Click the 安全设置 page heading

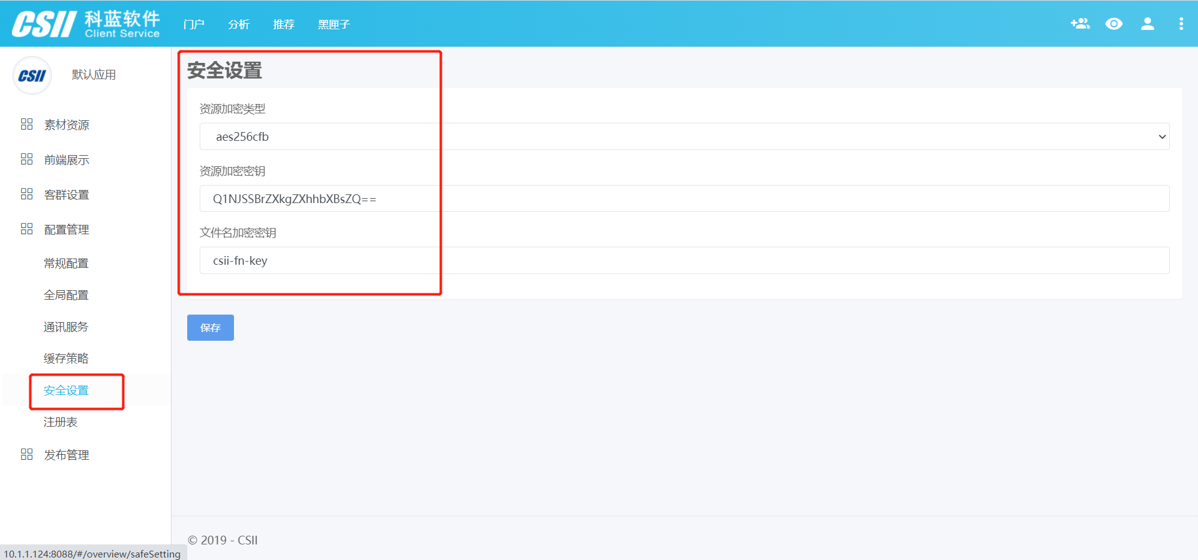[225, 70]
